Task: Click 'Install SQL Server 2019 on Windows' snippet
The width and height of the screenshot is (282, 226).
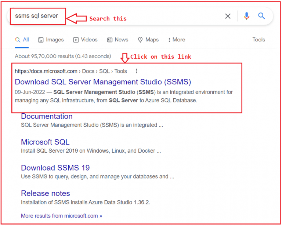Action: [x=91, y=151]
